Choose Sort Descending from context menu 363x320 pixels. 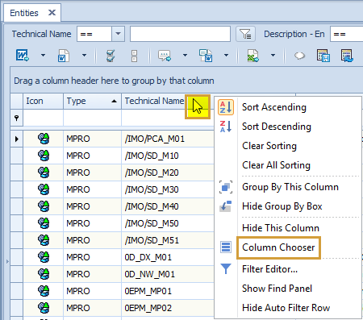(x=277, y=127)
